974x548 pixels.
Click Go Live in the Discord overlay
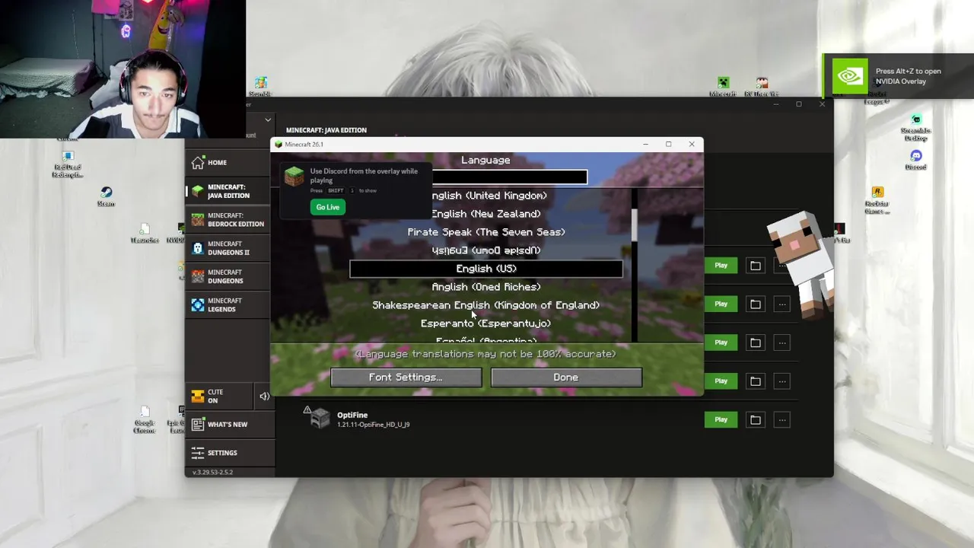(328, 207)
